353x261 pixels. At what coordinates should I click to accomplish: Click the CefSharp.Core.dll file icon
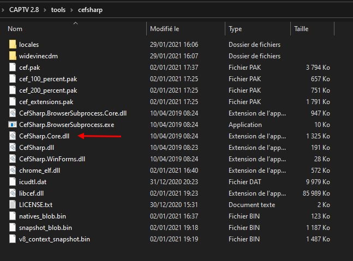pyautogui.click(x=13, y=136)
